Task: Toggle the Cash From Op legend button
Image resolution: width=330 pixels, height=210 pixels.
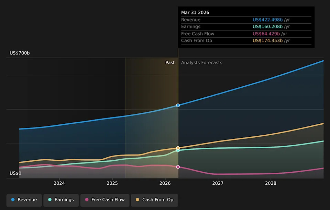Action: point(154,200)
